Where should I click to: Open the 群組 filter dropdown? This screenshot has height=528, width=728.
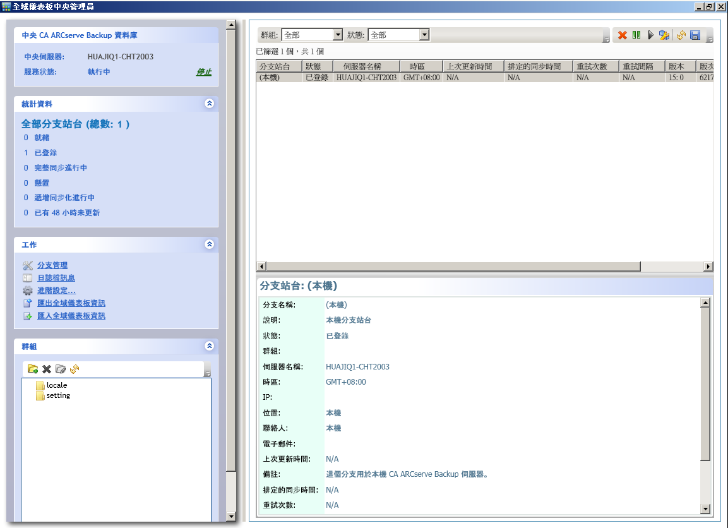pos(338,35)
